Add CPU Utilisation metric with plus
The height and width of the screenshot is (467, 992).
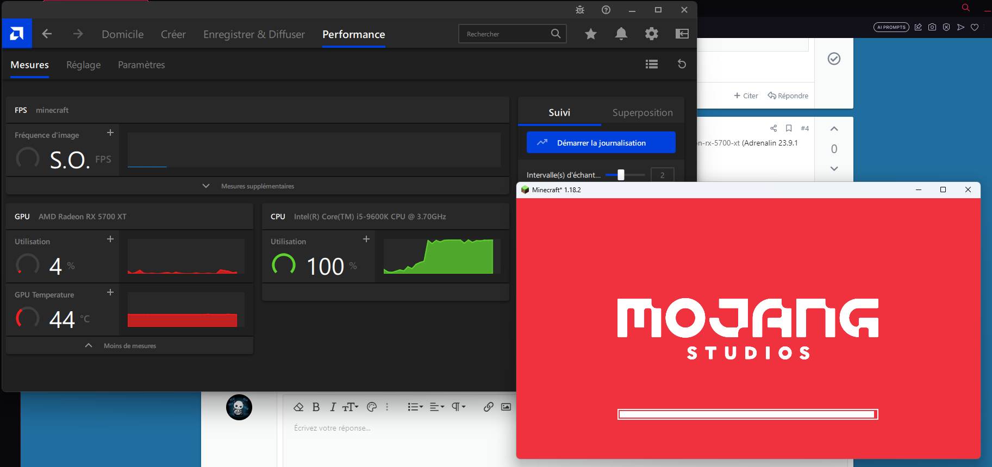click(366, 239)
